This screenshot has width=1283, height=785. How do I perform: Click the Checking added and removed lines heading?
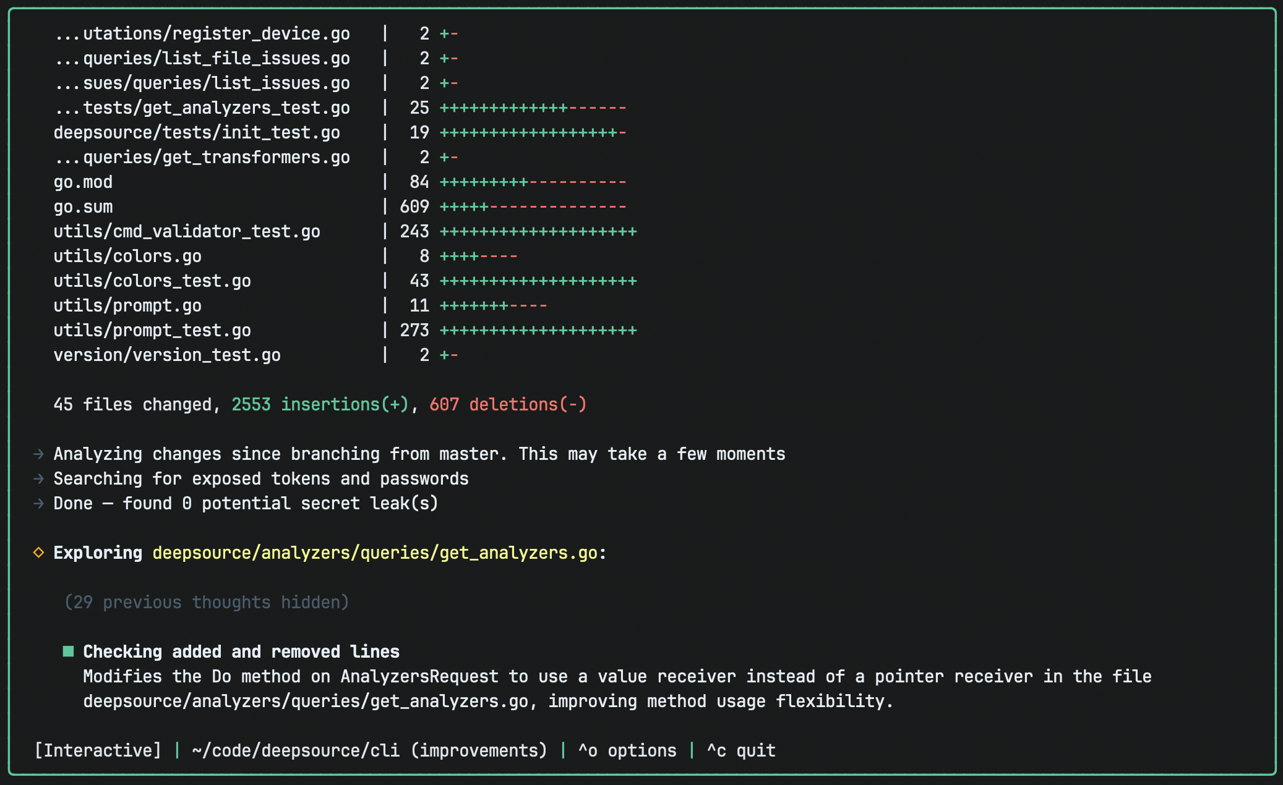pyautogui.click(x=241, y=651)
